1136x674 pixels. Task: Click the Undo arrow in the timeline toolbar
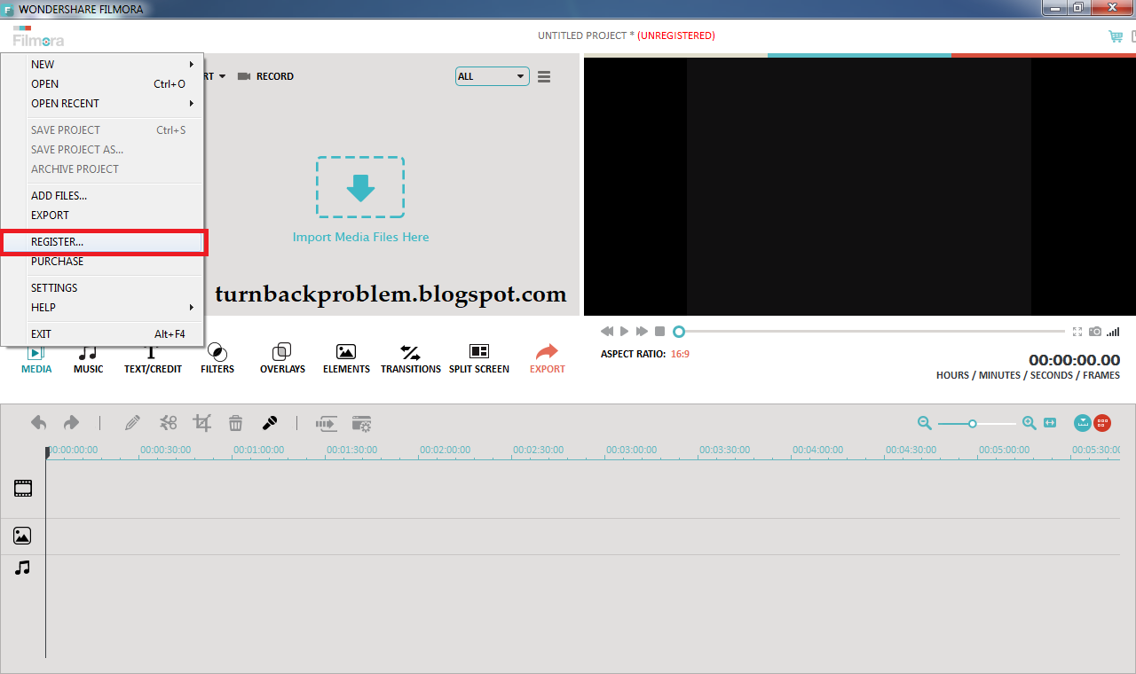(x=38, y=423)
